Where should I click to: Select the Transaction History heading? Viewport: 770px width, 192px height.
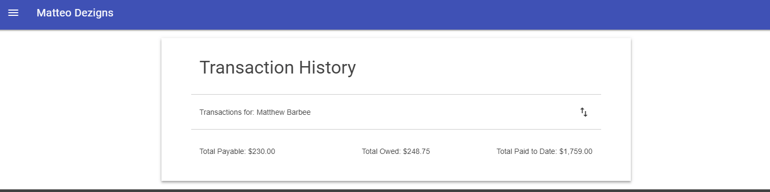277,68
